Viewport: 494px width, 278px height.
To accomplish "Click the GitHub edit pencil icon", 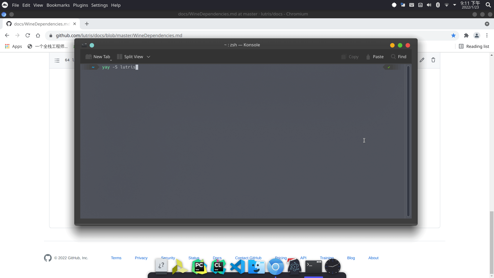I will 422,60.
